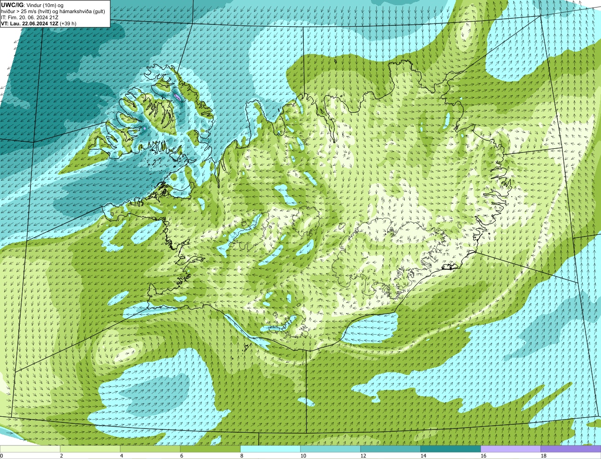The height and width of the screenshot is (459, 601).
Task: Click the legend label 8 on the scale
Action: [x=242, y=456]
